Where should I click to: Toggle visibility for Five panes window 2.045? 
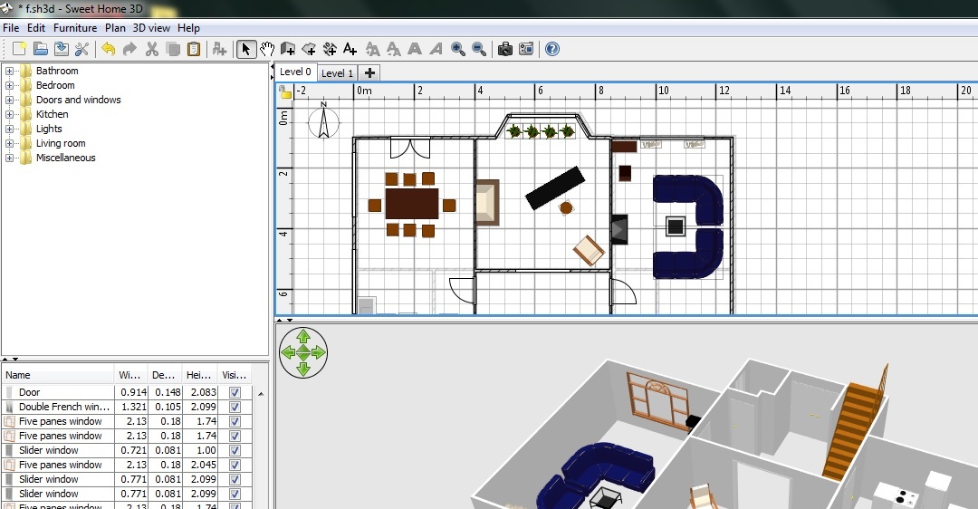(x=235, y=465)
